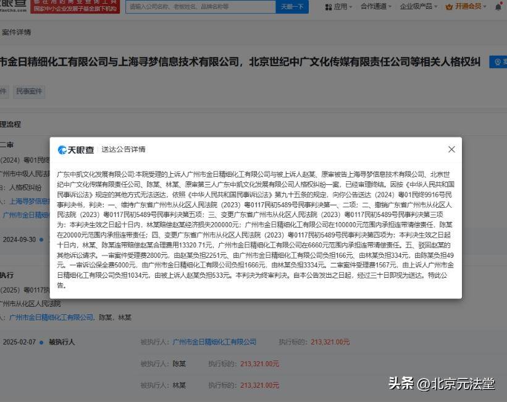Select the 民事案件 tag

tap(29, 92)
